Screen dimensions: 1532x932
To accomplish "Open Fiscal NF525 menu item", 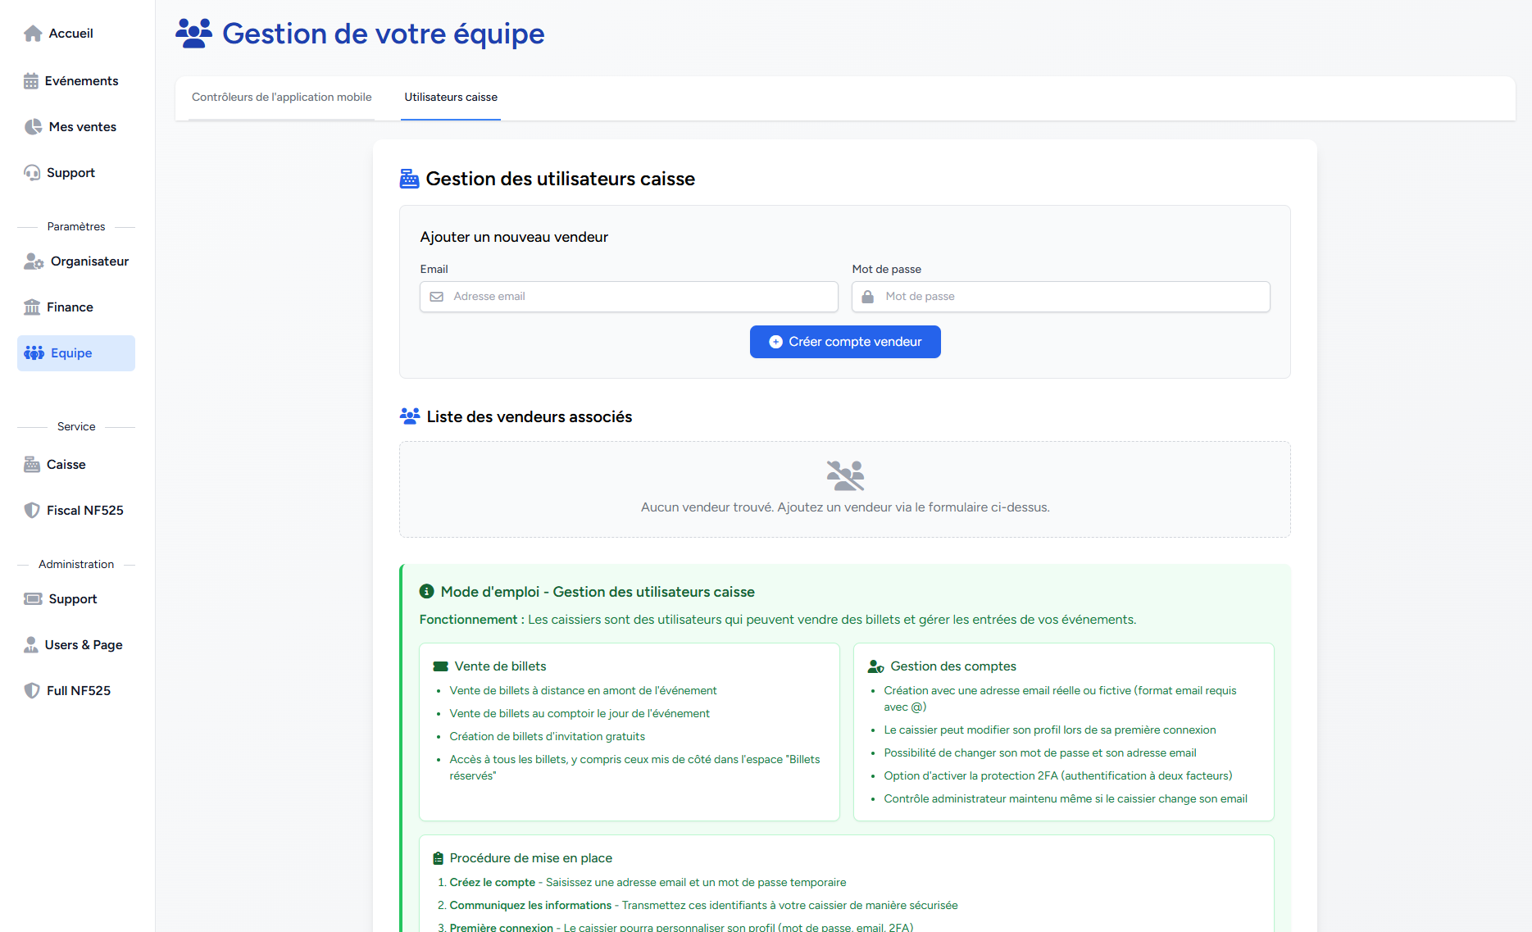I will click(x=76, y=511).
